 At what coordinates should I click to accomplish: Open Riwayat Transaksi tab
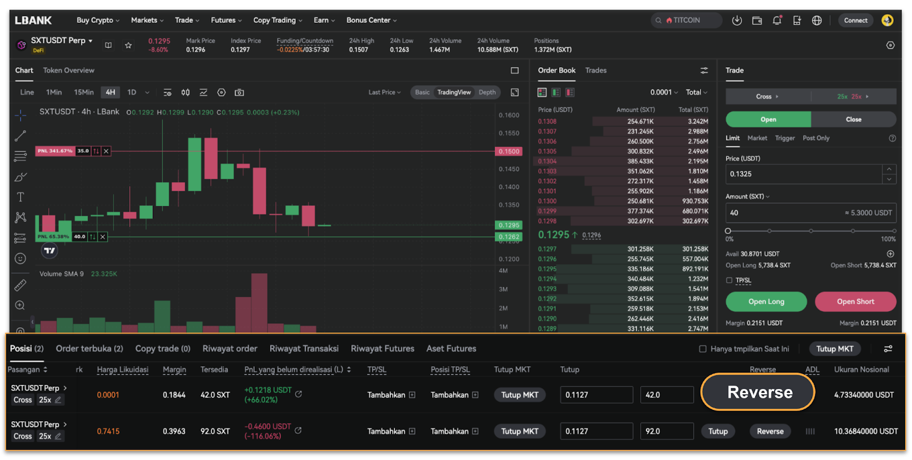click(304, 348)
